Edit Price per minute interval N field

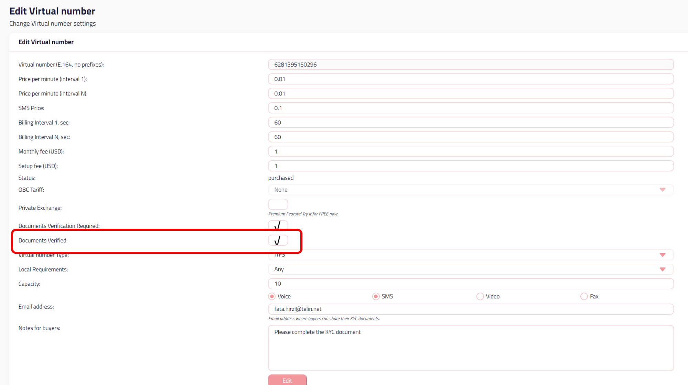(x=470, y=93)
